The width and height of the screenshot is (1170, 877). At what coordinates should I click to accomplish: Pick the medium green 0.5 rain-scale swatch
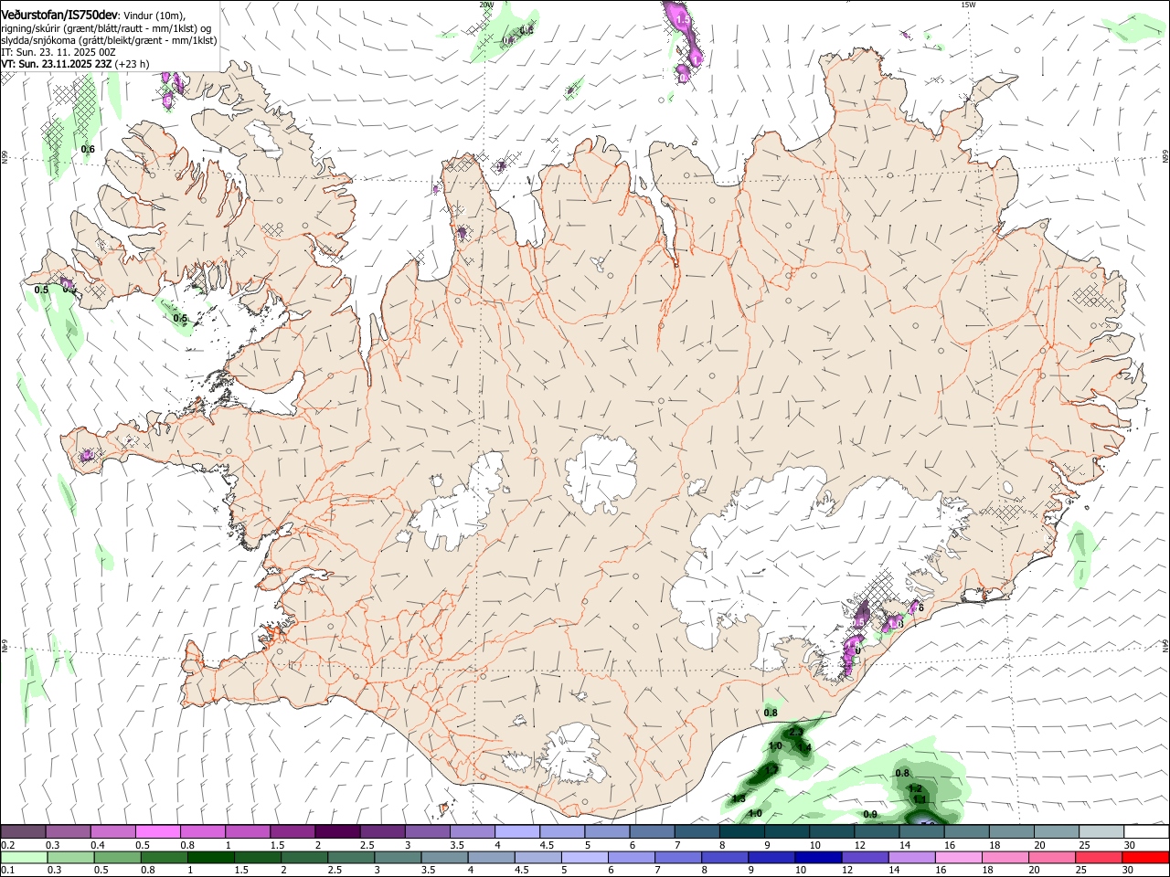point(118,857)
